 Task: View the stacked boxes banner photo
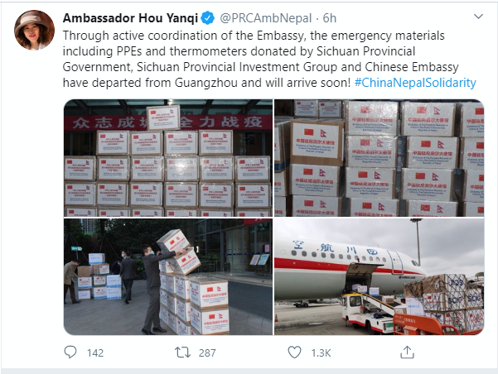tap(168, 158)
